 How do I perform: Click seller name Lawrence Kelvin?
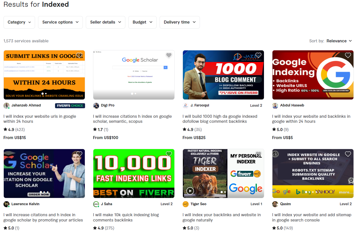pyautogui.click(x=25, y=204)
